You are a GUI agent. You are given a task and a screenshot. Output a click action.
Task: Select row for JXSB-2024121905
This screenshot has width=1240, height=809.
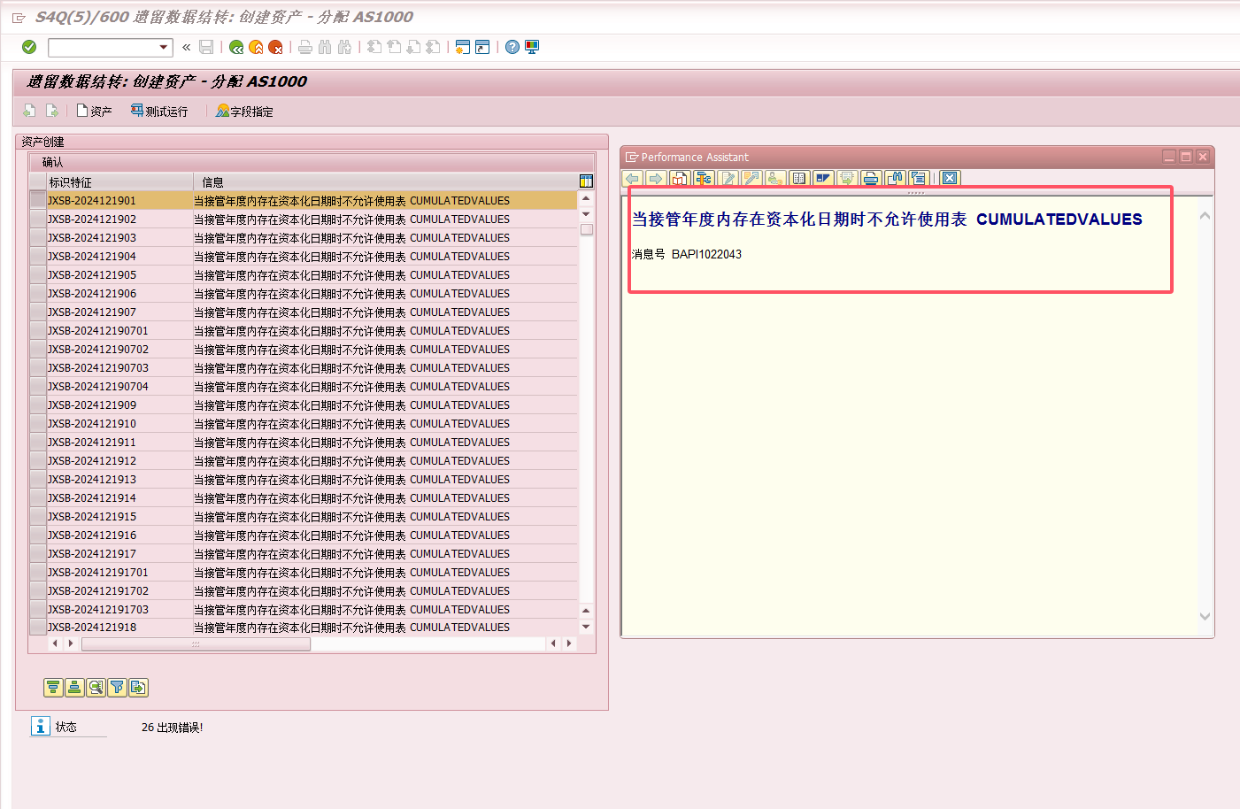click(x=37, y=275)
